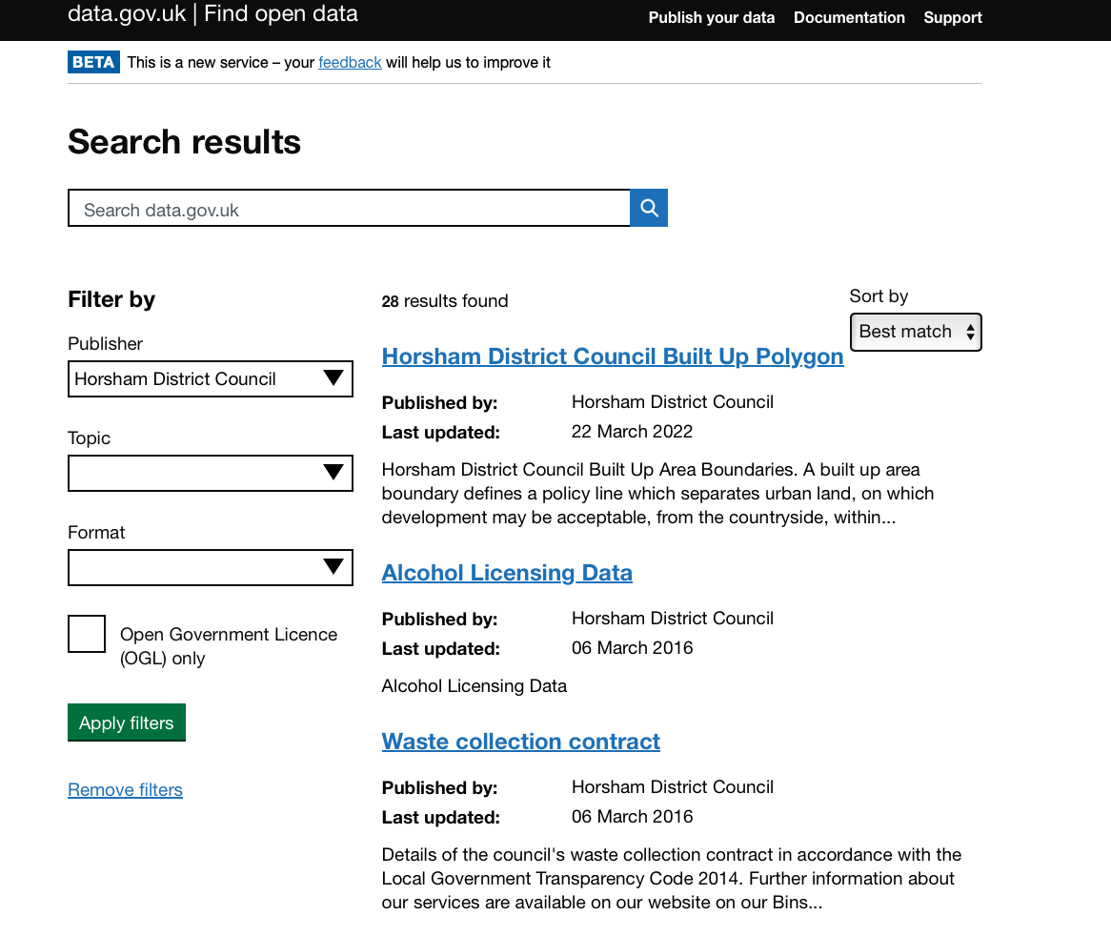Click the Built Up Area Boundaries description text
The width and height of the screenshot is (1111, 936).
[657, 493]
